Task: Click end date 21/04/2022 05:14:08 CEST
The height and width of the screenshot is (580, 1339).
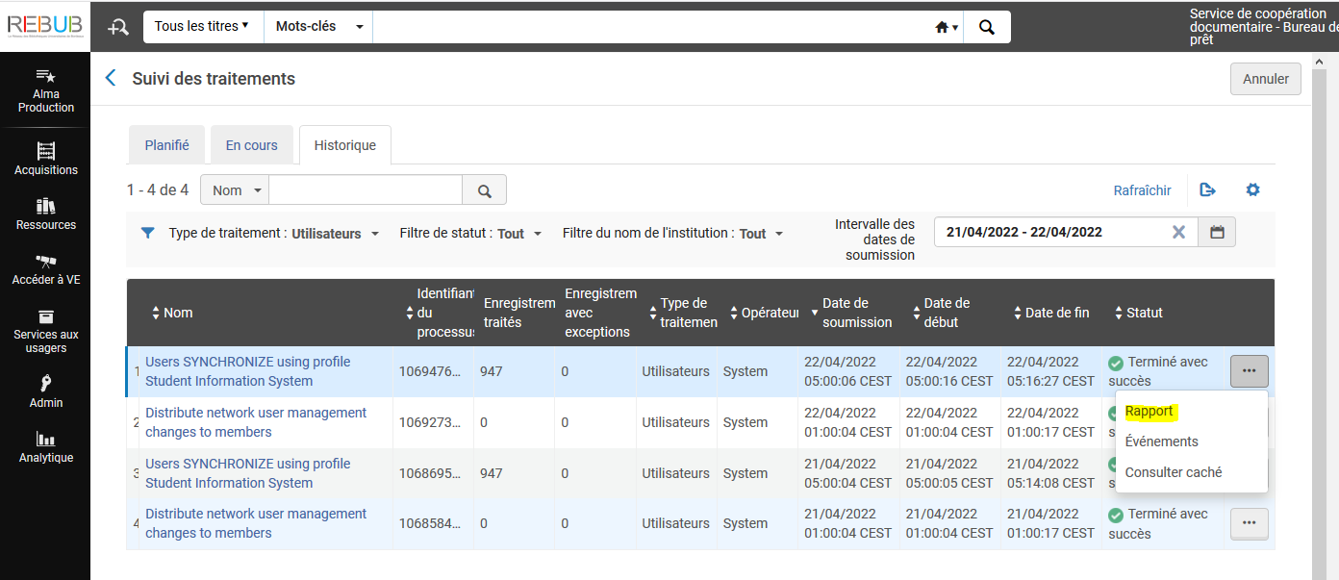Action: point(1050,473)
